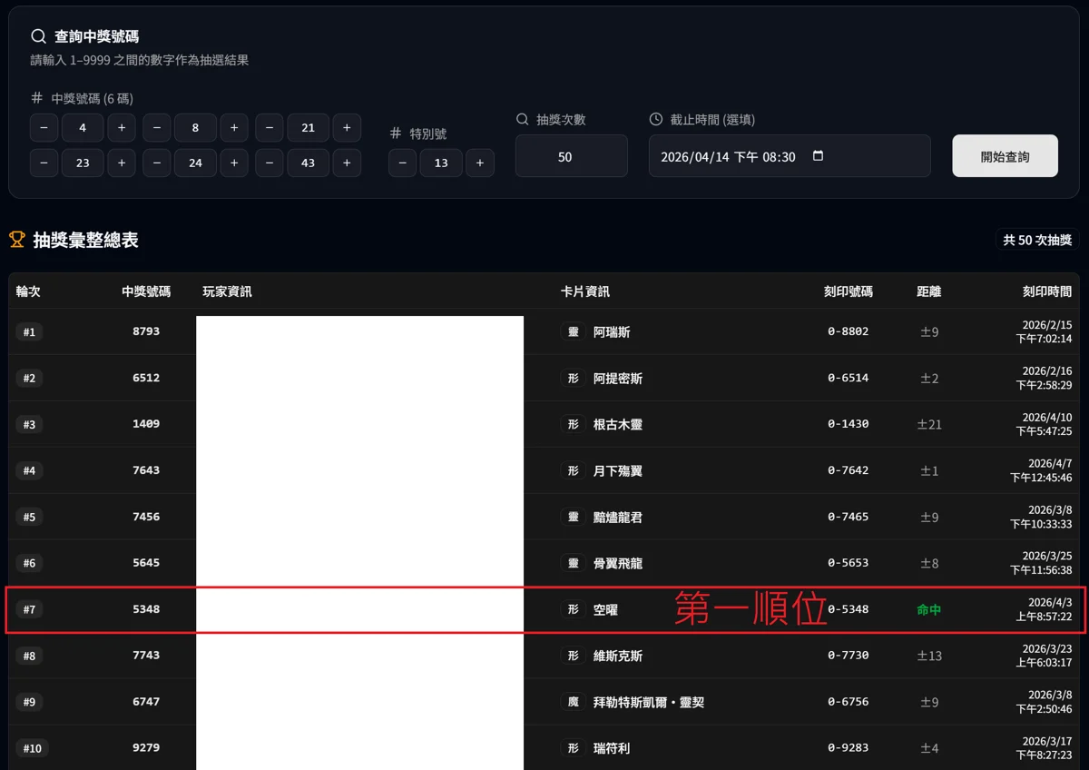Increase the winning number showing 4
Image resolution: width=1089 pixels, height=770 pixels.
(122, 128)
